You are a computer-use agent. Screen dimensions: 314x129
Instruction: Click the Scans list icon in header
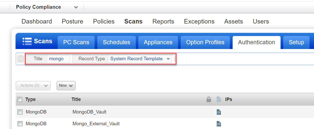(x=27, y=41)
